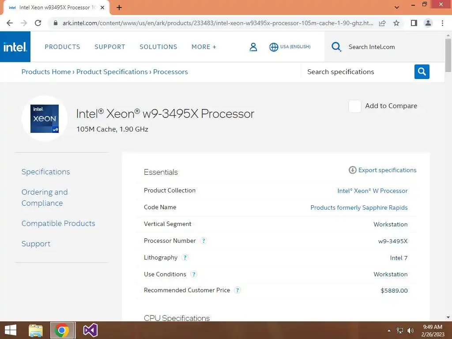Open Chrome three-dot menu

(442, 23)
